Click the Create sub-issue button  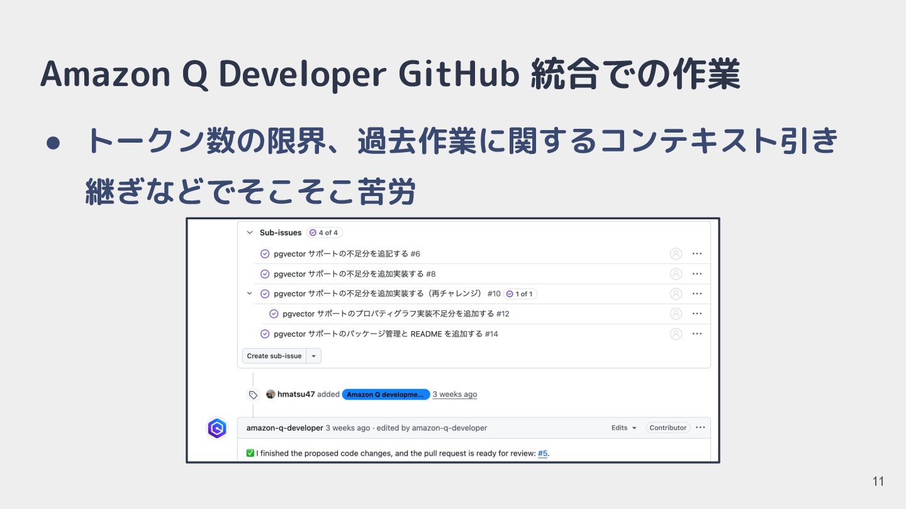[x=274, y=356]
